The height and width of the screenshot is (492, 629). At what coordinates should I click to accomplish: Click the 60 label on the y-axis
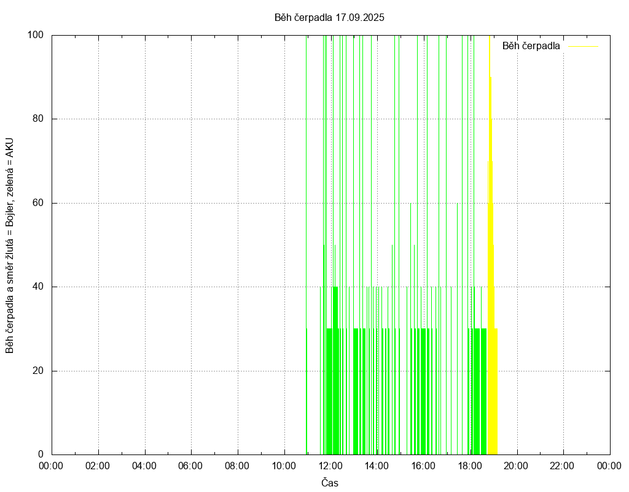point(38,203)
